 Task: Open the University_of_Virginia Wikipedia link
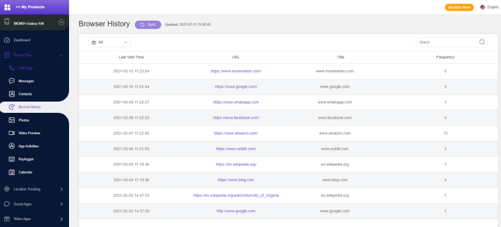(x=236, y=196)
